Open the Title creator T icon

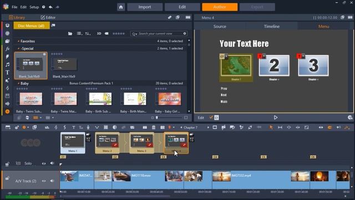[x=73, y=127]
